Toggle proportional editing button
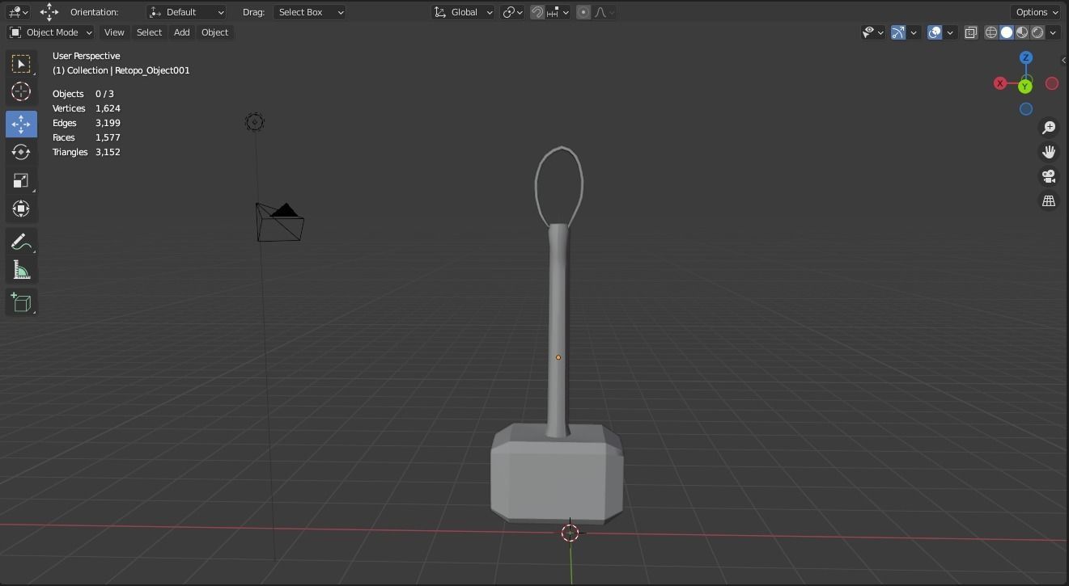Image resolution: width=1069 pixels, height=586 pixels. click(583, 12)
